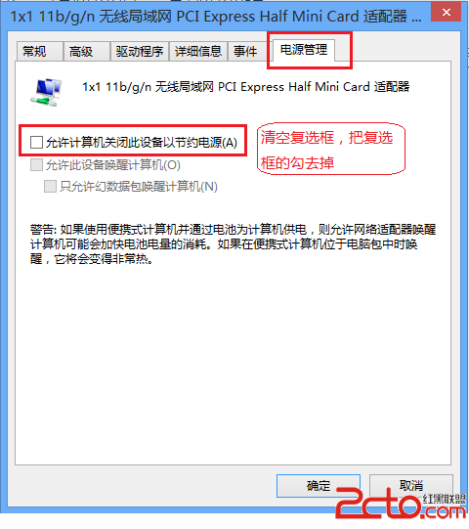The width and height of the screenshot is (469, 529).
Task: Confirm with the 确定 button
Action: tap(319, 486)
